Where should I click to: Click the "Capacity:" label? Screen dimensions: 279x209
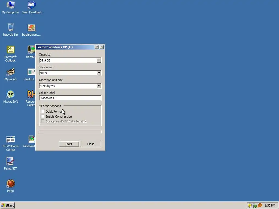coord(45,54)
